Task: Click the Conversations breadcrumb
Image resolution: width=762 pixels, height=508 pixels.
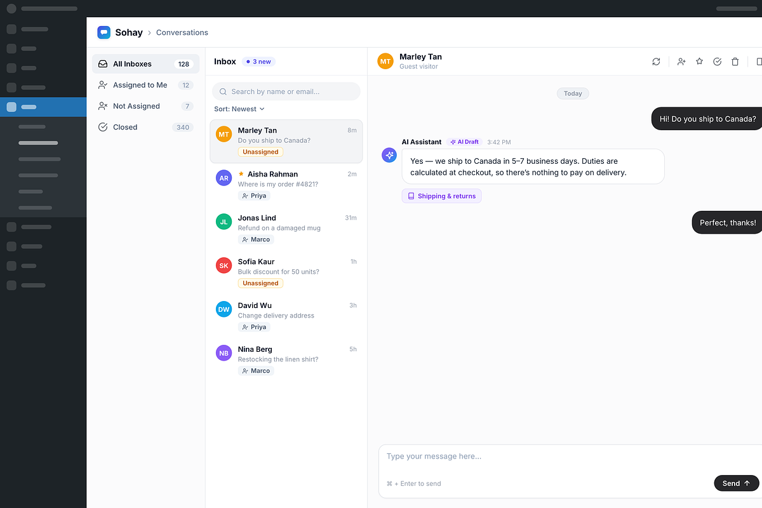Action: [182, 32]
